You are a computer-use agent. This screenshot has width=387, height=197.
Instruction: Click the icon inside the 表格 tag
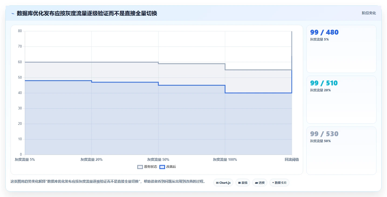click(239, 183)
